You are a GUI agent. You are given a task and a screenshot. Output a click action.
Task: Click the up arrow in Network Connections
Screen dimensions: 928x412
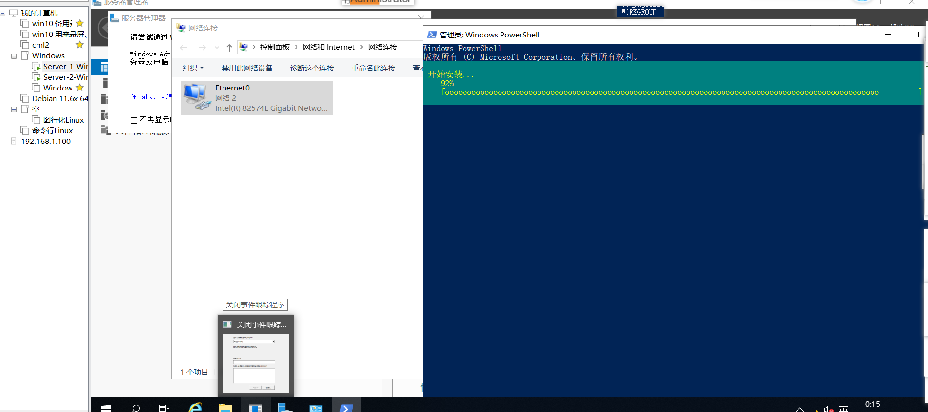[x=229, y=48]
